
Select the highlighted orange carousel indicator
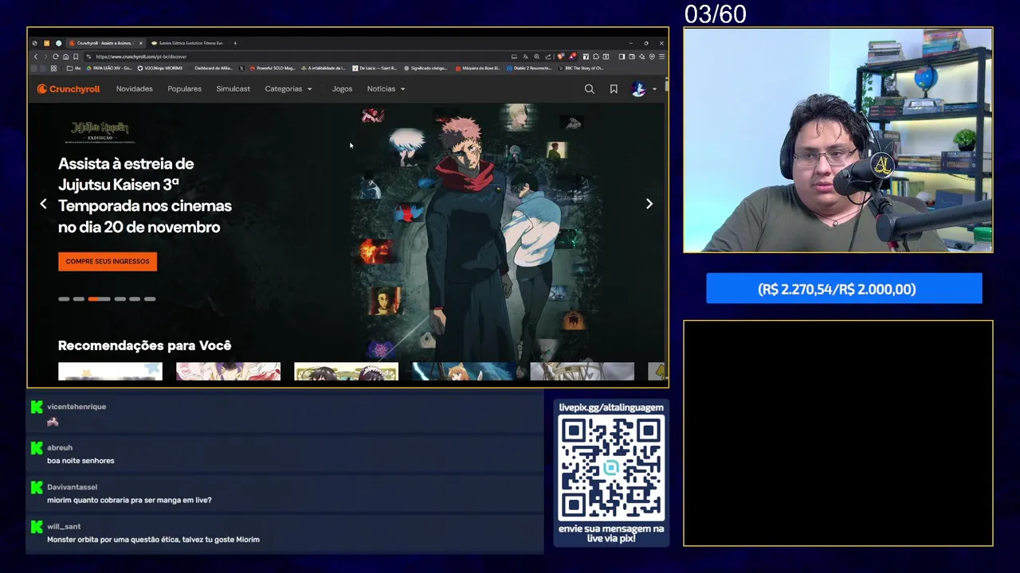(99, 299)
